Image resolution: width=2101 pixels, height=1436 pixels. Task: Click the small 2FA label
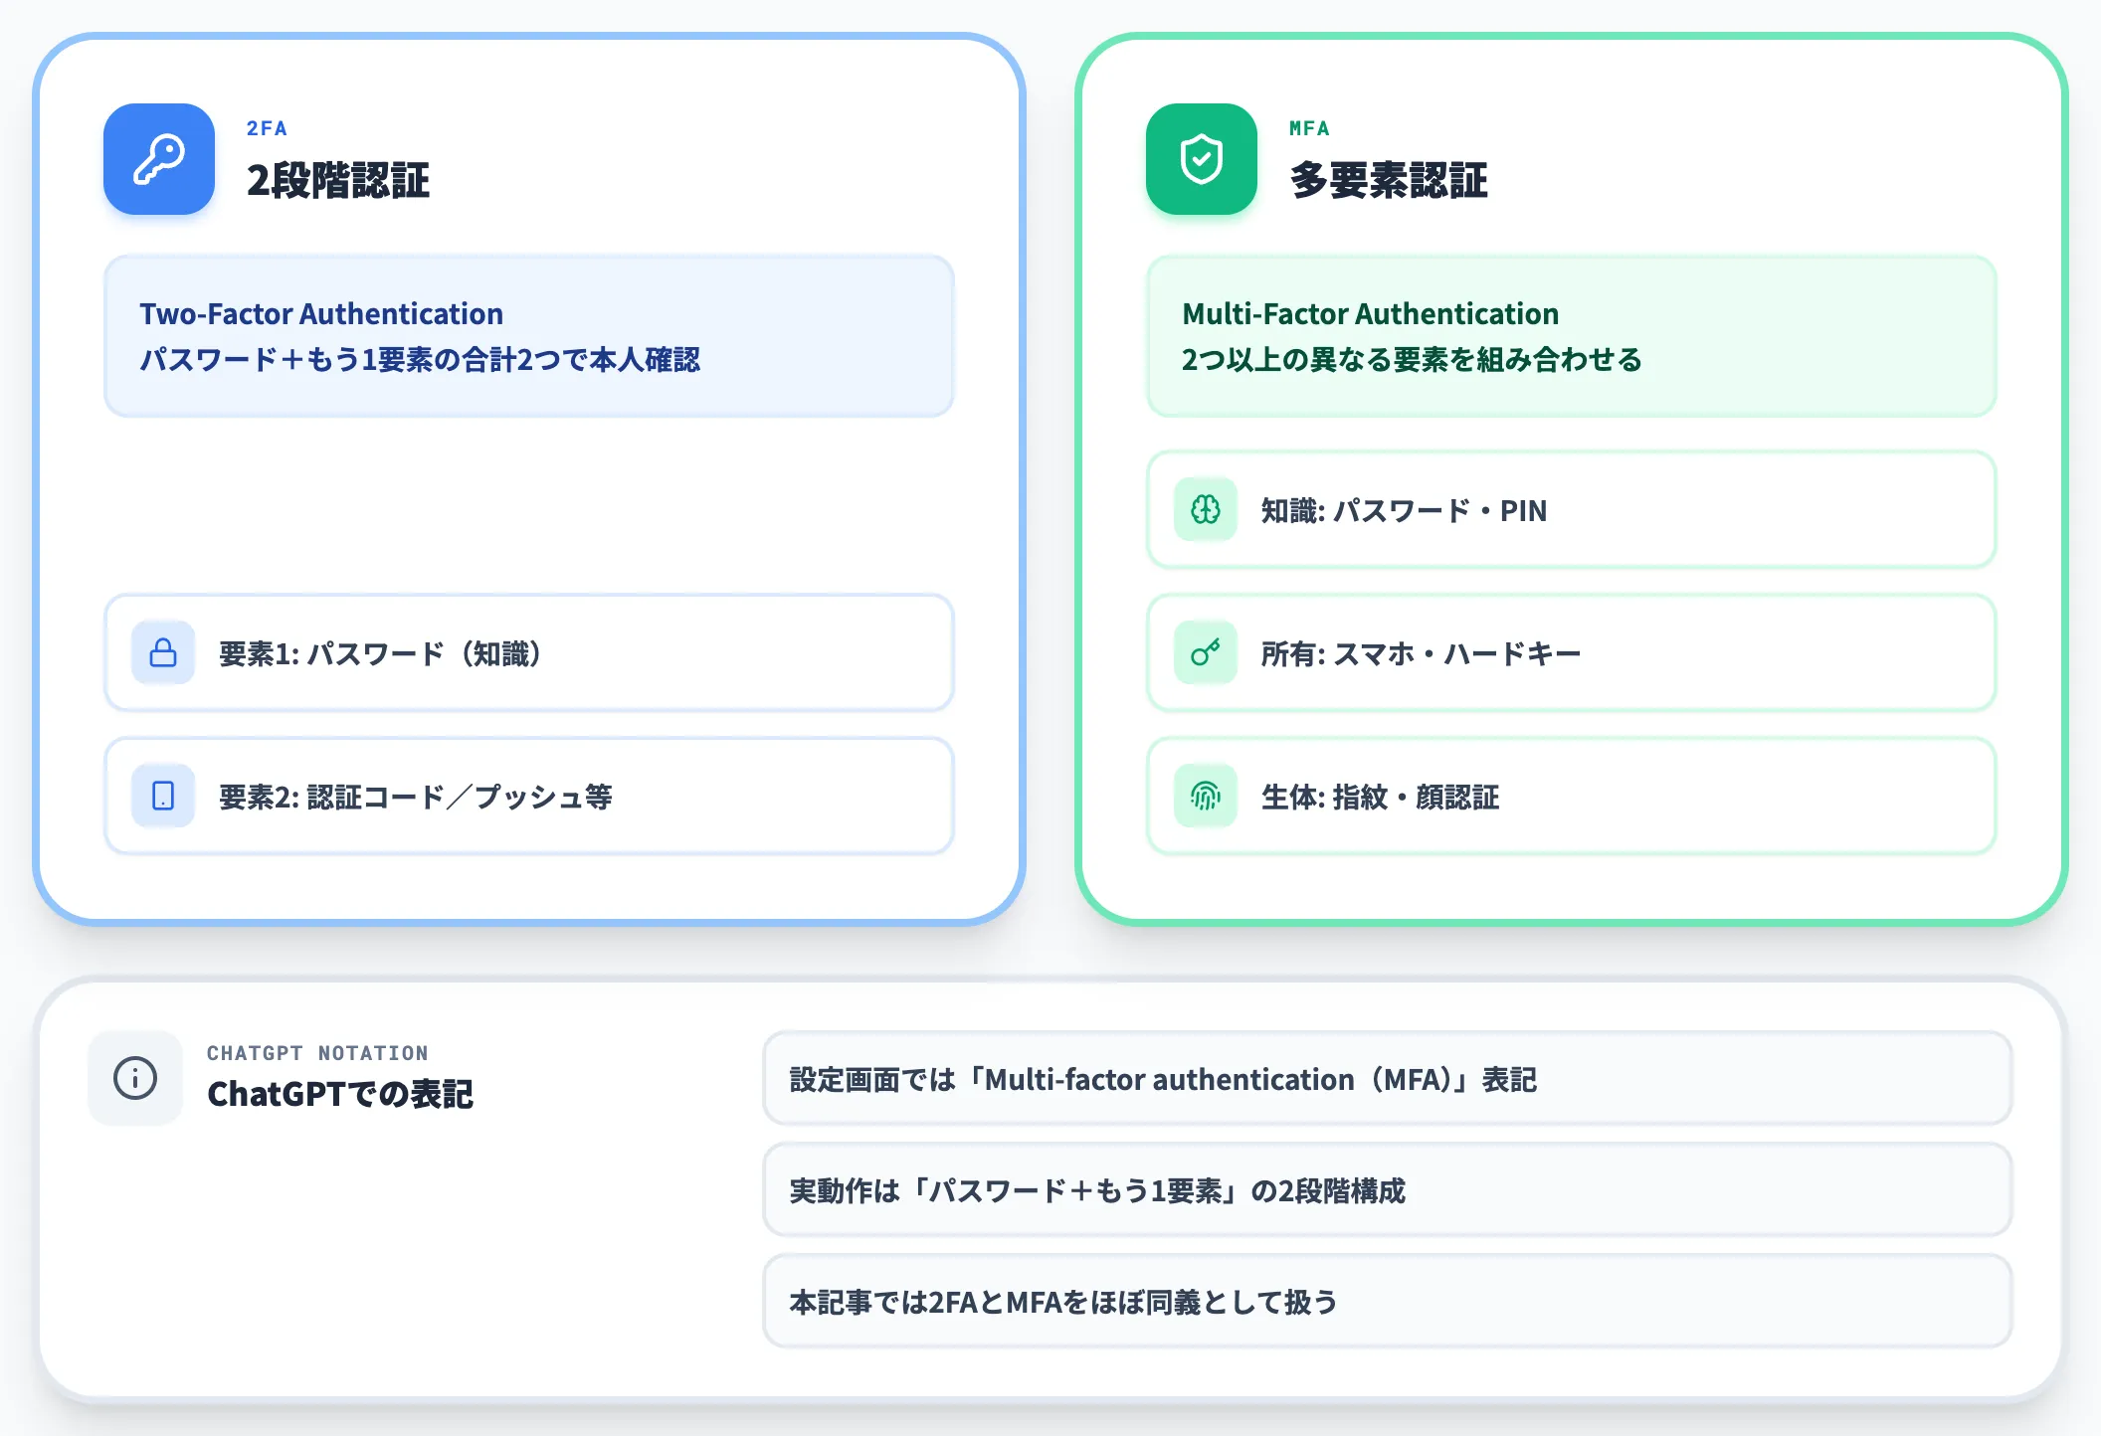point(267,128)
